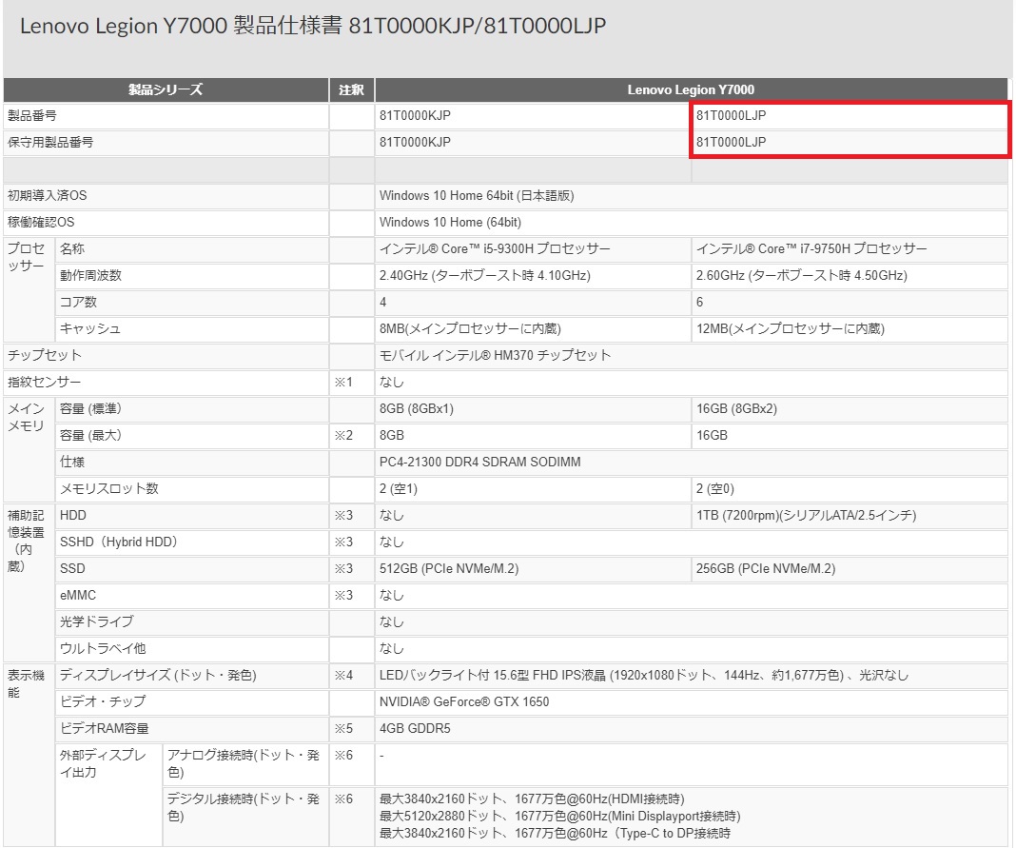The image size is (1016, 848).
Task: Select the モバイル インテル HM370 チップセット value
Action: click(495, 355)
